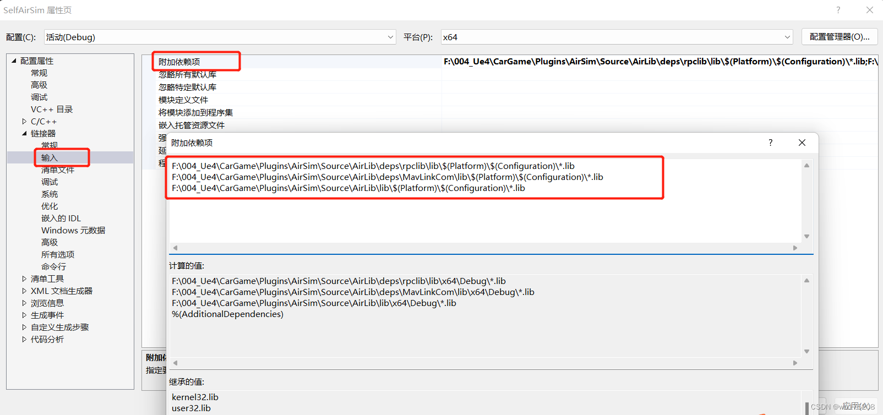The width and height of the screenshot is (883, 415).
Task: Select the 模块定义文件 property row
Action: pyautogui.click(x=183, y=100)
